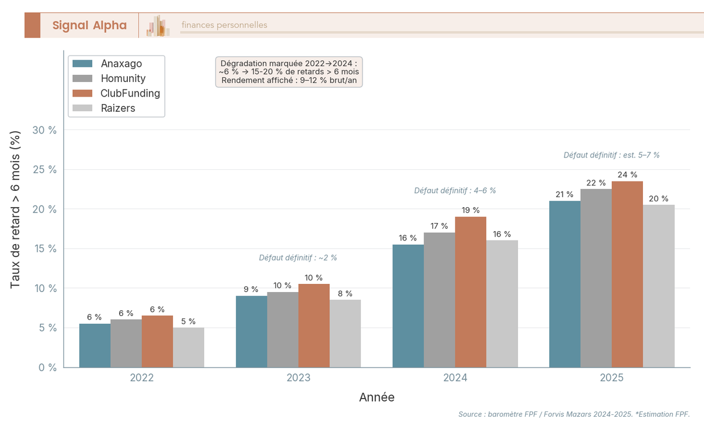Click the ClubFunding 2023 bar
Image resolution: width=704 pixels, height=422 pixels.
click(x=314, y=326)
